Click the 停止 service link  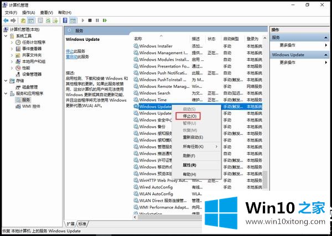point(69,51)
